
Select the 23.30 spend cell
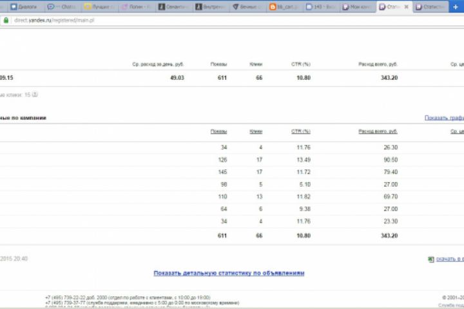[391, 221]
